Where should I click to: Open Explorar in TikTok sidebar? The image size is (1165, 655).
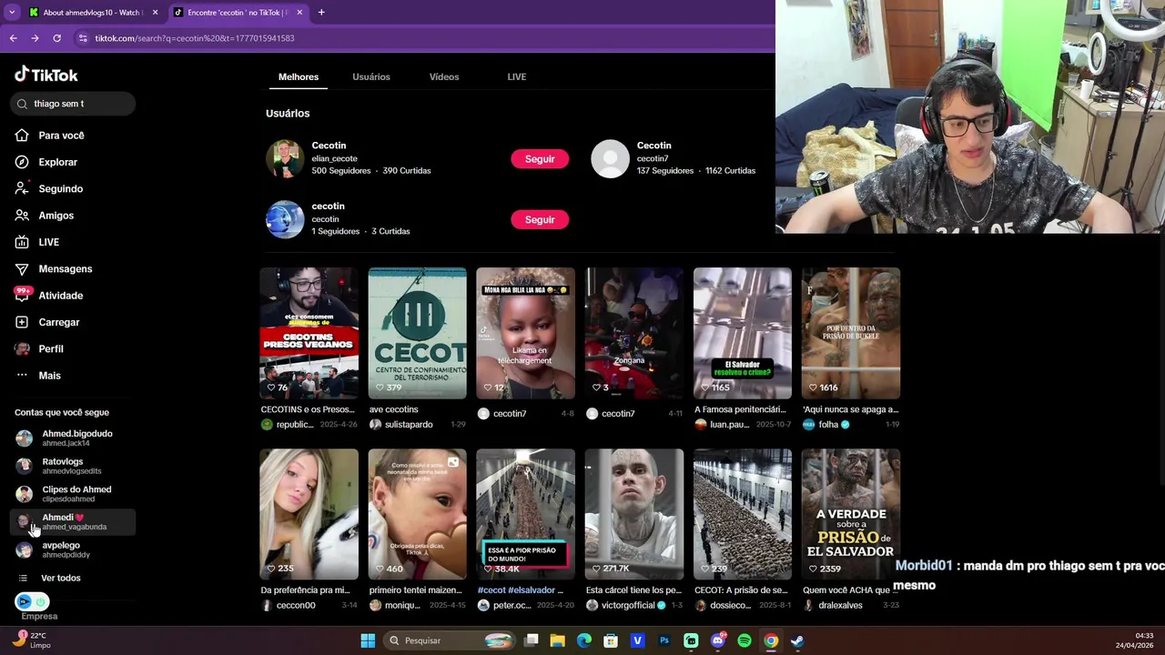click(57, 162)
